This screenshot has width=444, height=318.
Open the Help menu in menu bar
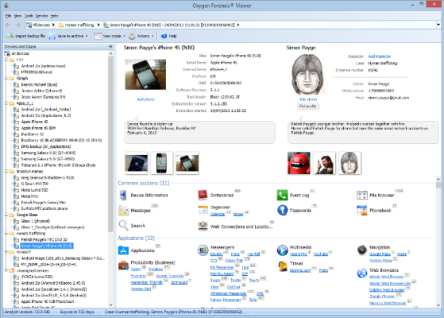(x=54, y=16)
